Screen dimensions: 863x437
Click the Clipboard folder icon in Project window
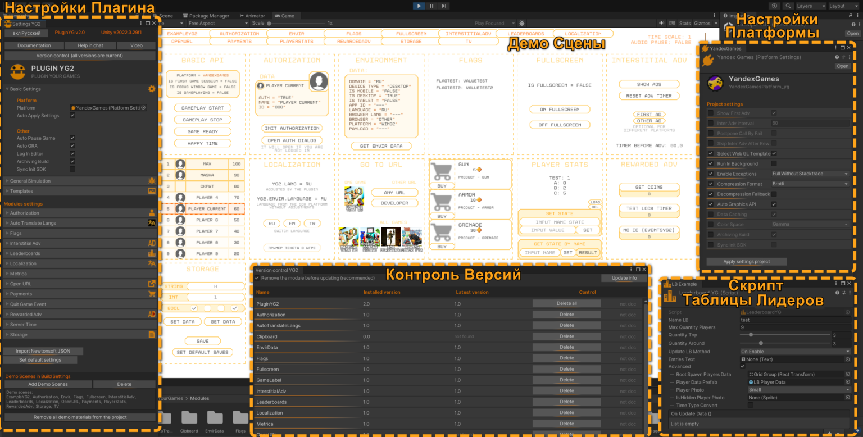coord(189,418)
